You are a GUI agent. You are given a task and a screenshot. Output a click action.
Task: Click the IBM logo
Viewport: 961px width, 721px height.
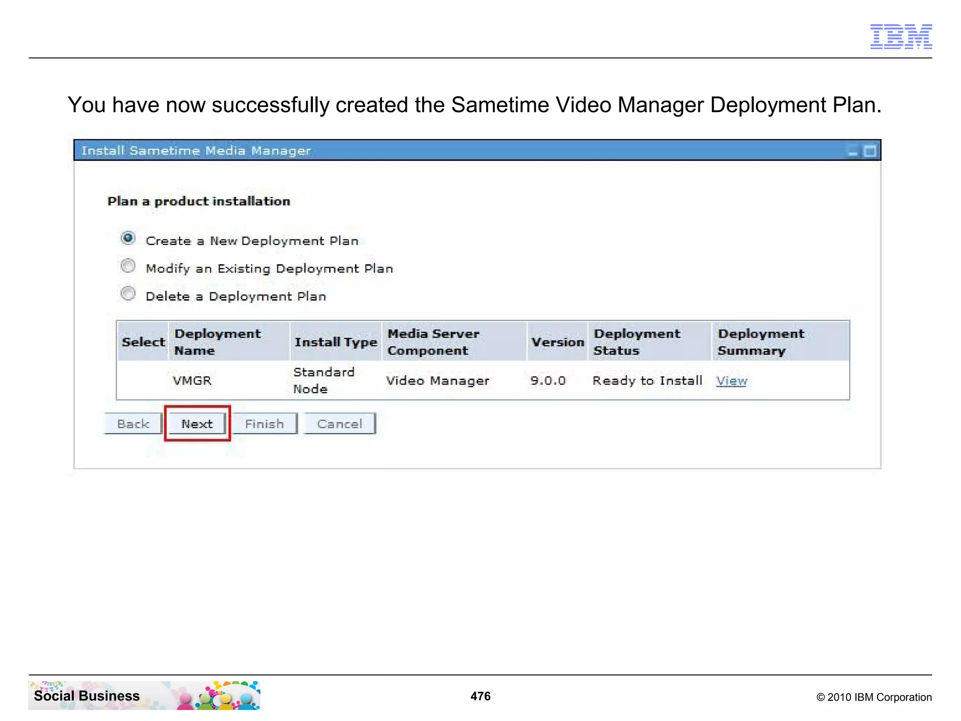point(901,37)
